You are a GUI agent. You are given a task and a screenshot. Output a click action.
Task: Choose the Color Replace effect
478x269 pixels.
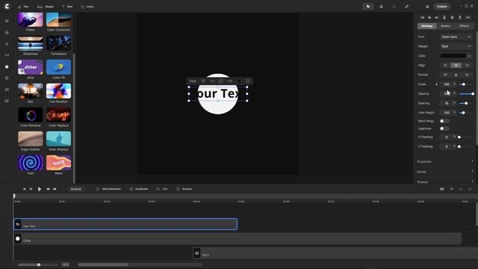[58, 115]
